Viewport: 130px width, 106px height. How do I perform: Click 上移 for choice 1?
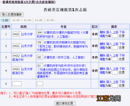pos(115,32)
